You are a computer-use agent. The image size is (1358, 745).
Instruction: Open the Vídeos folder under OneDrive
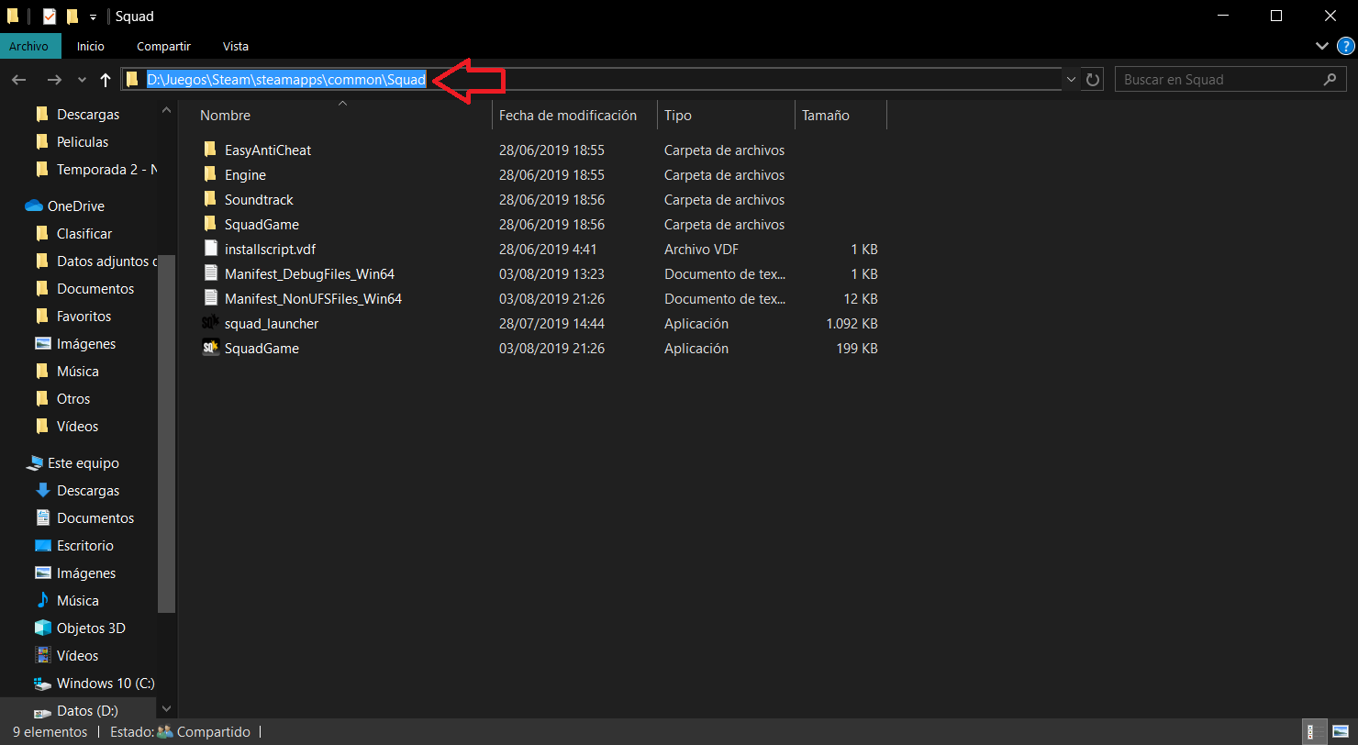(77, 427)
